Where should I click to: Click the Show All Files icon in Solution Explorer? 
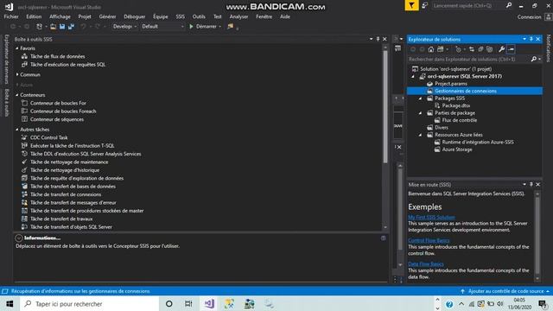click(490, 49)
